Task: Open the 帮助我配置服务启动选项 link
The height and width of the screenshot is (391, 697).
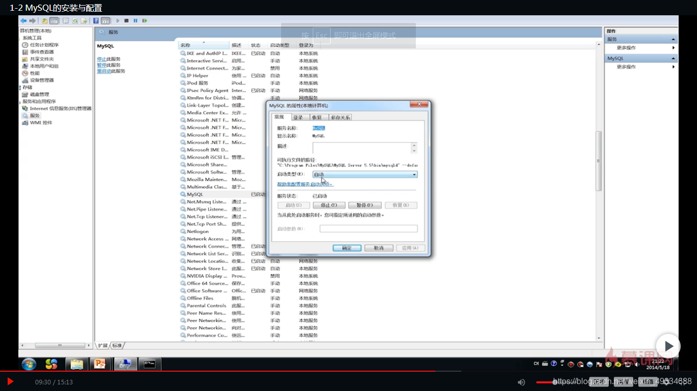Action: [x=305, y=184]
